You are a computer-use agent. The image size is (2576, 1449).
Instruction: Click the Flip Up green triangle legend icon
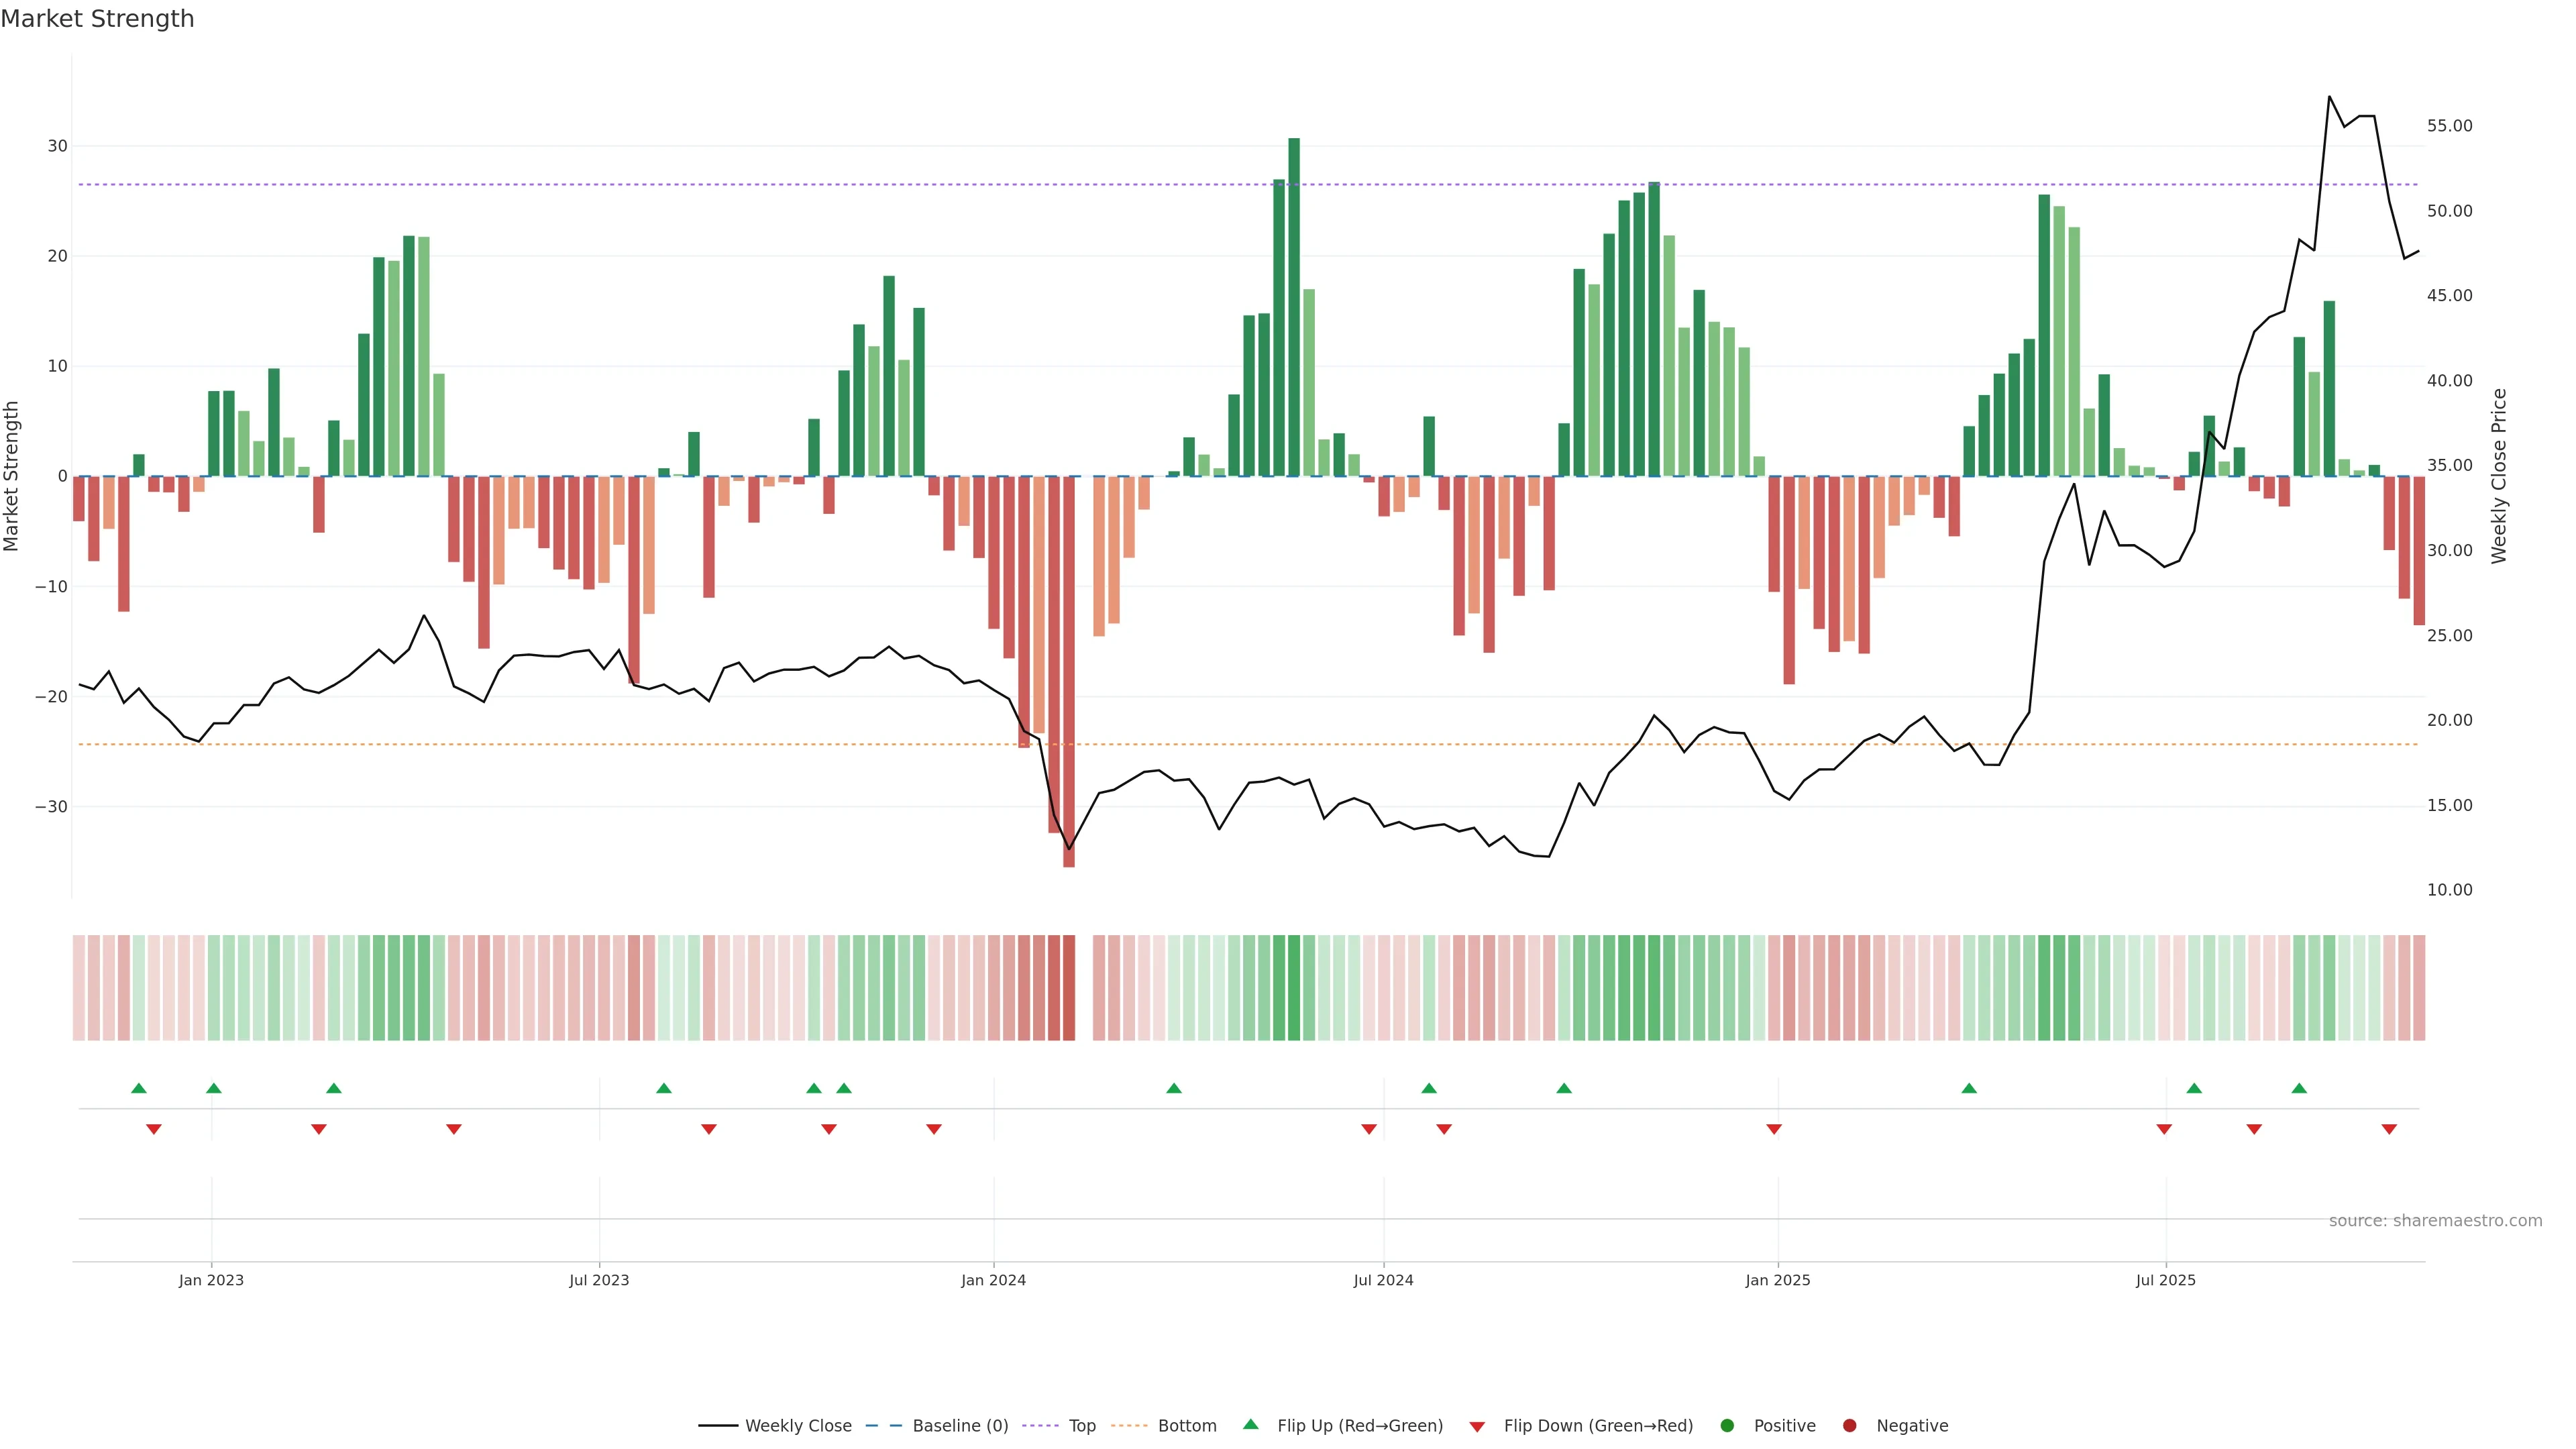[1250, 1425]
